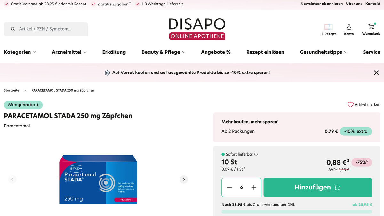Open the Konto account icon
The image size is (384, 216).
349,29
